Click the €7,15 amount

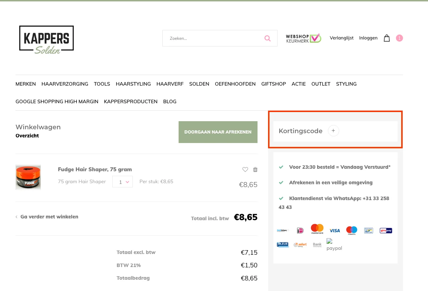coord(249,253)
